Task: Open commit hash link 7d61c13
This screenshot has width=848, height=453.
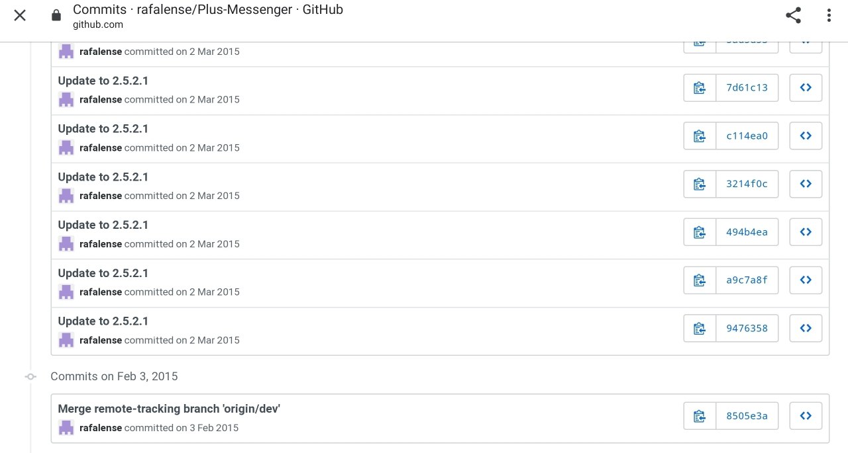Action: (747, 87)
